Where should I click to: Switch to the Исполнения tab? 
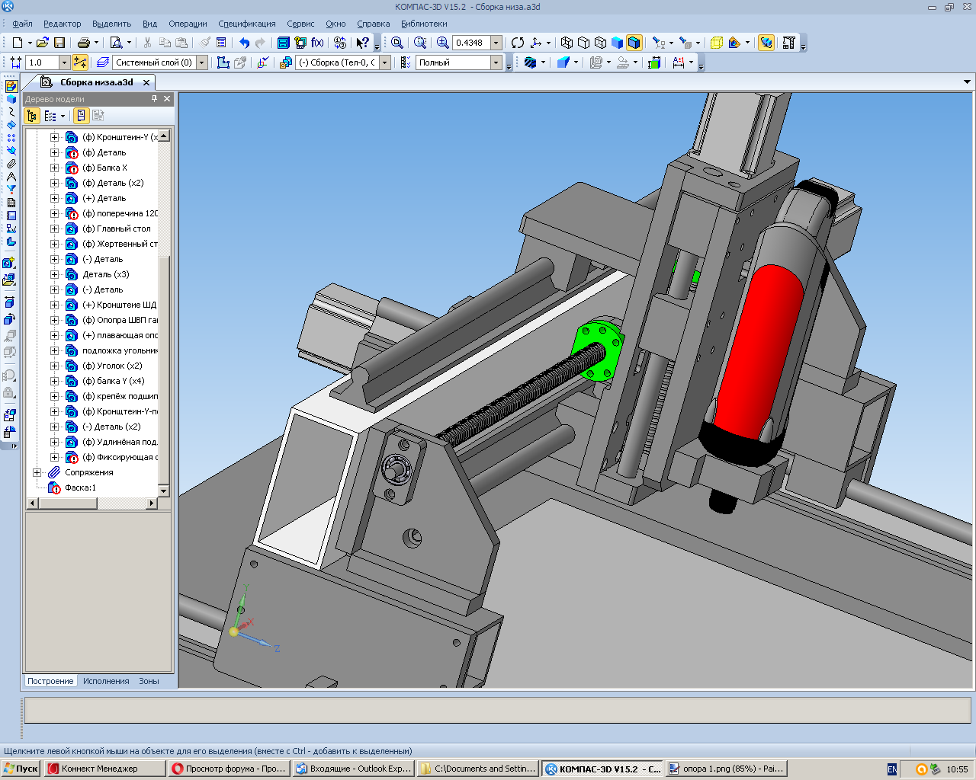pos(106,681)
